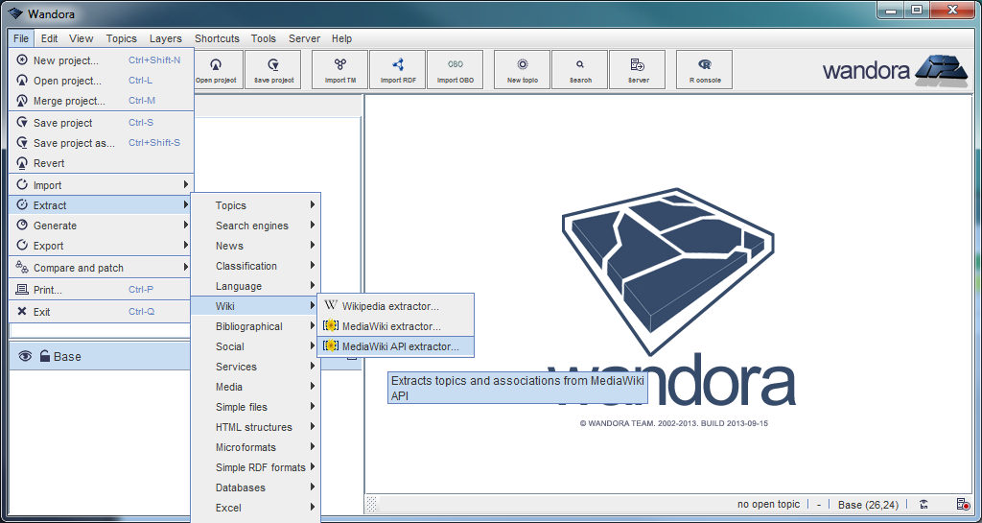The width and height of the screenshot is (982, 523).
Task: Open the R console from toolbar
Action: tap(705, 69)
